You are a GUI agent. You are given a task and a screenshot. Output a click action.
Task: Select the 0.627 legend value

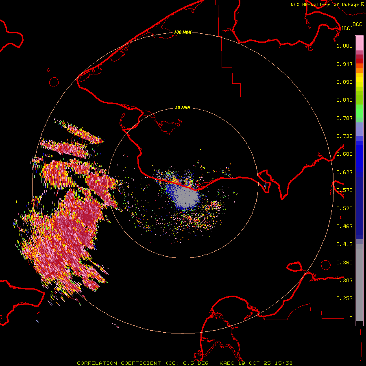pos(344,172)
